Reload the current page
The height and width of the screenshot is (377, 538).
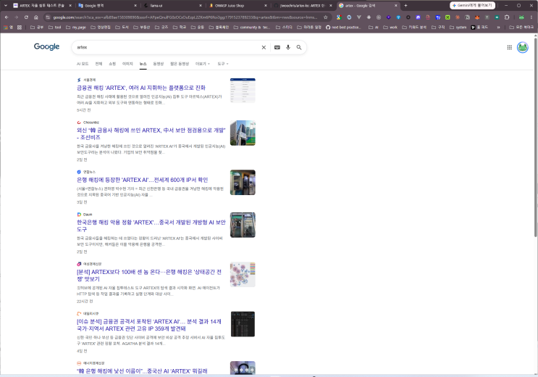pyautogui.click(x=26, y=17)
